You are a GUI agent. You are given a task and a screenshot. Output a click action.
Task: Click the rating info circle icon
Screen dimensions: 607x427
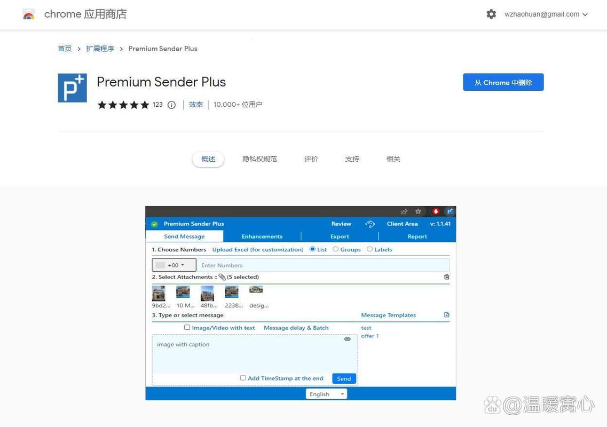click(x=171, y=105)
